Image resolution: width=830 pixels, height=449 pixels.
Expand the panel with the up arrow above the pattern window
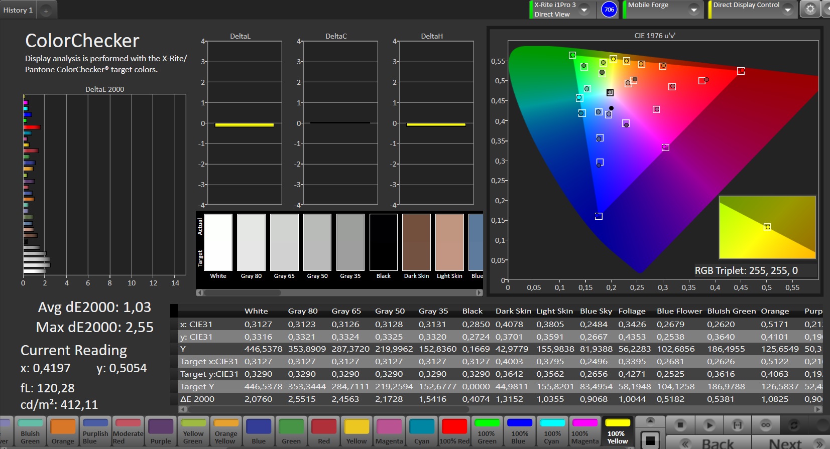(650, 420)
